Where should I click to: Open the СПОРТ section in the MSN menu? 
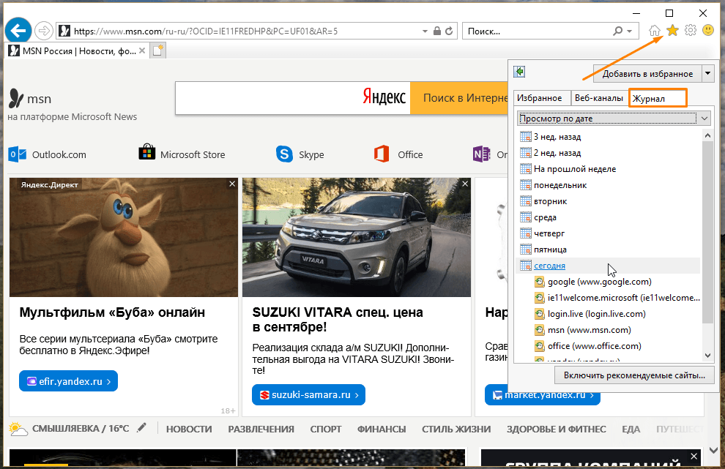(326, 429)
